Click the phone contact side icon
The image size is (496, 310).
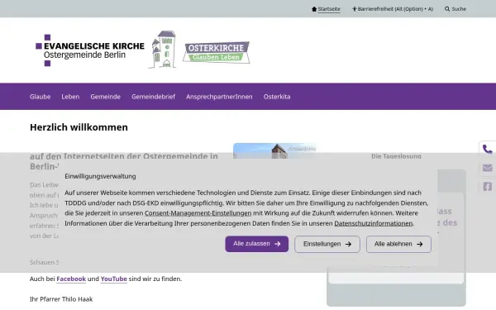(488, 149)
